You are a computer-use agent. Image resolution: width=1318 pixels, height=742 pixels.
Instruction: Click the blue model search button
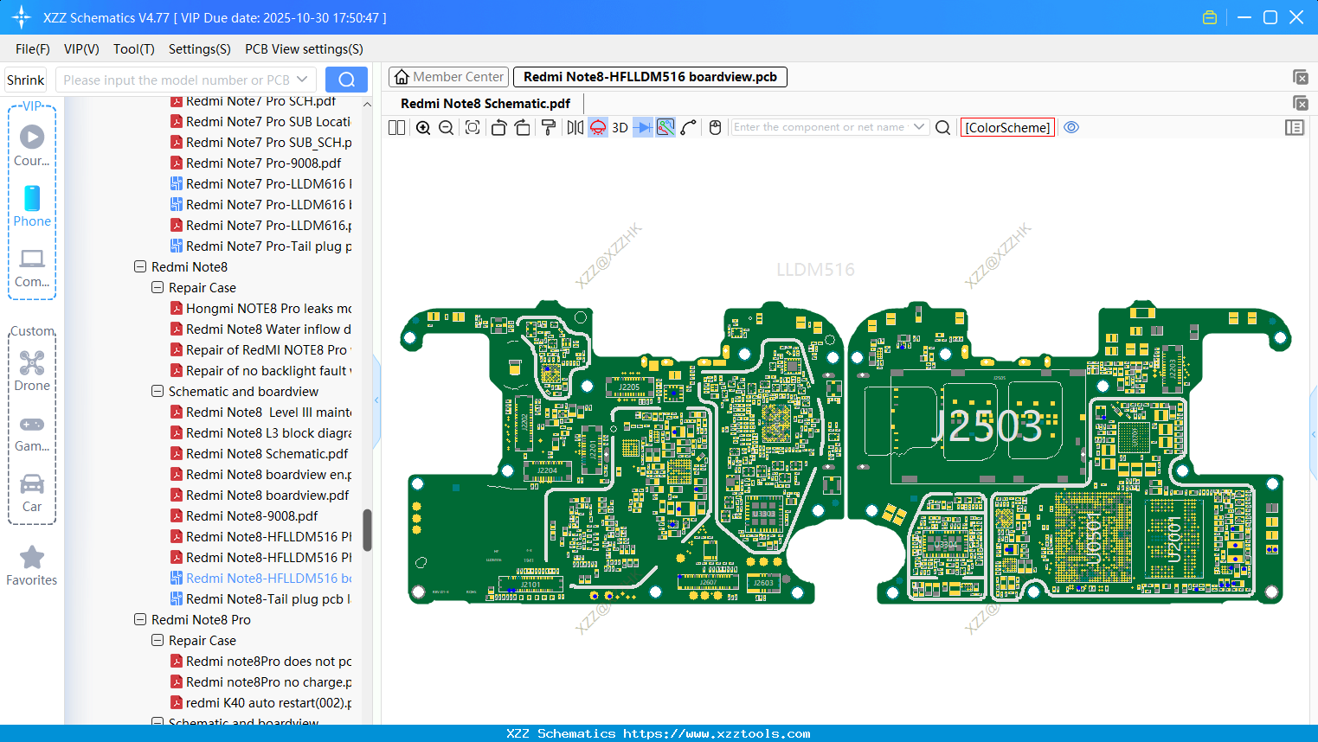(346, 80)
